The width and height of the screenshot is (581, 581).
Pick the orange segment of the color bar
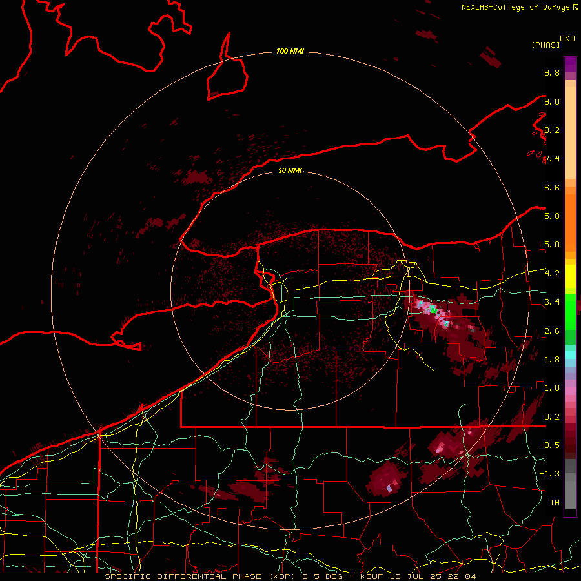(570, 222)
